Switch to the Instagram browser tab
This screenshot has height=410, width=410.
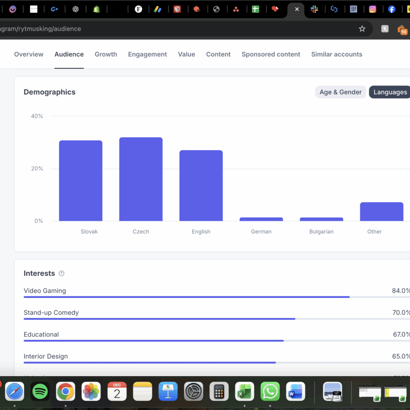(372, 9)
